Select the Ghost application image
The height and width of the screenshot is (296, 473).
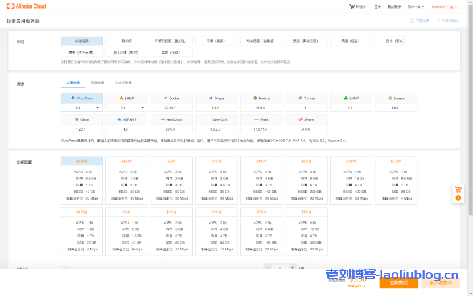pos(82,120)
